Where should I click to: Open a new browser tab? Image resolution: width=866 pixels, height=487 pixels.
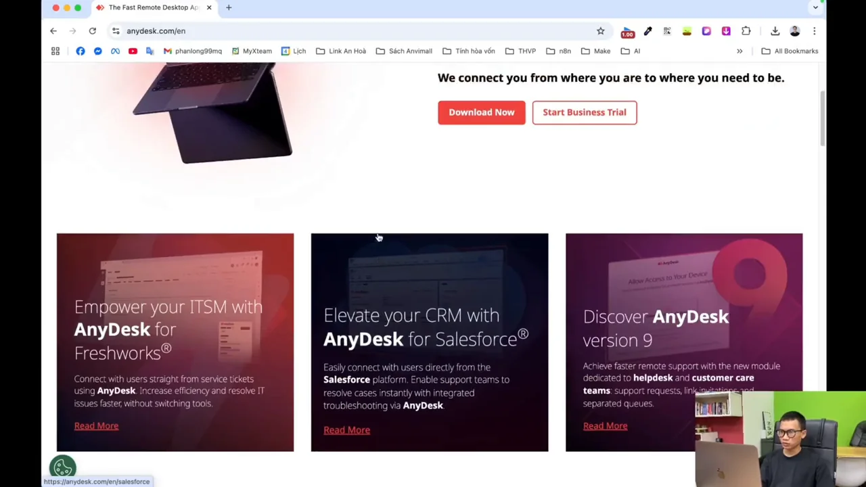tap(229, 7)
